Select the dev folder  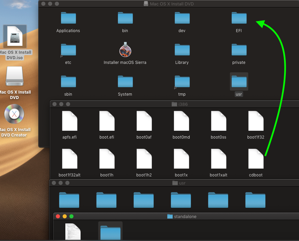click(x=182, y=18)
